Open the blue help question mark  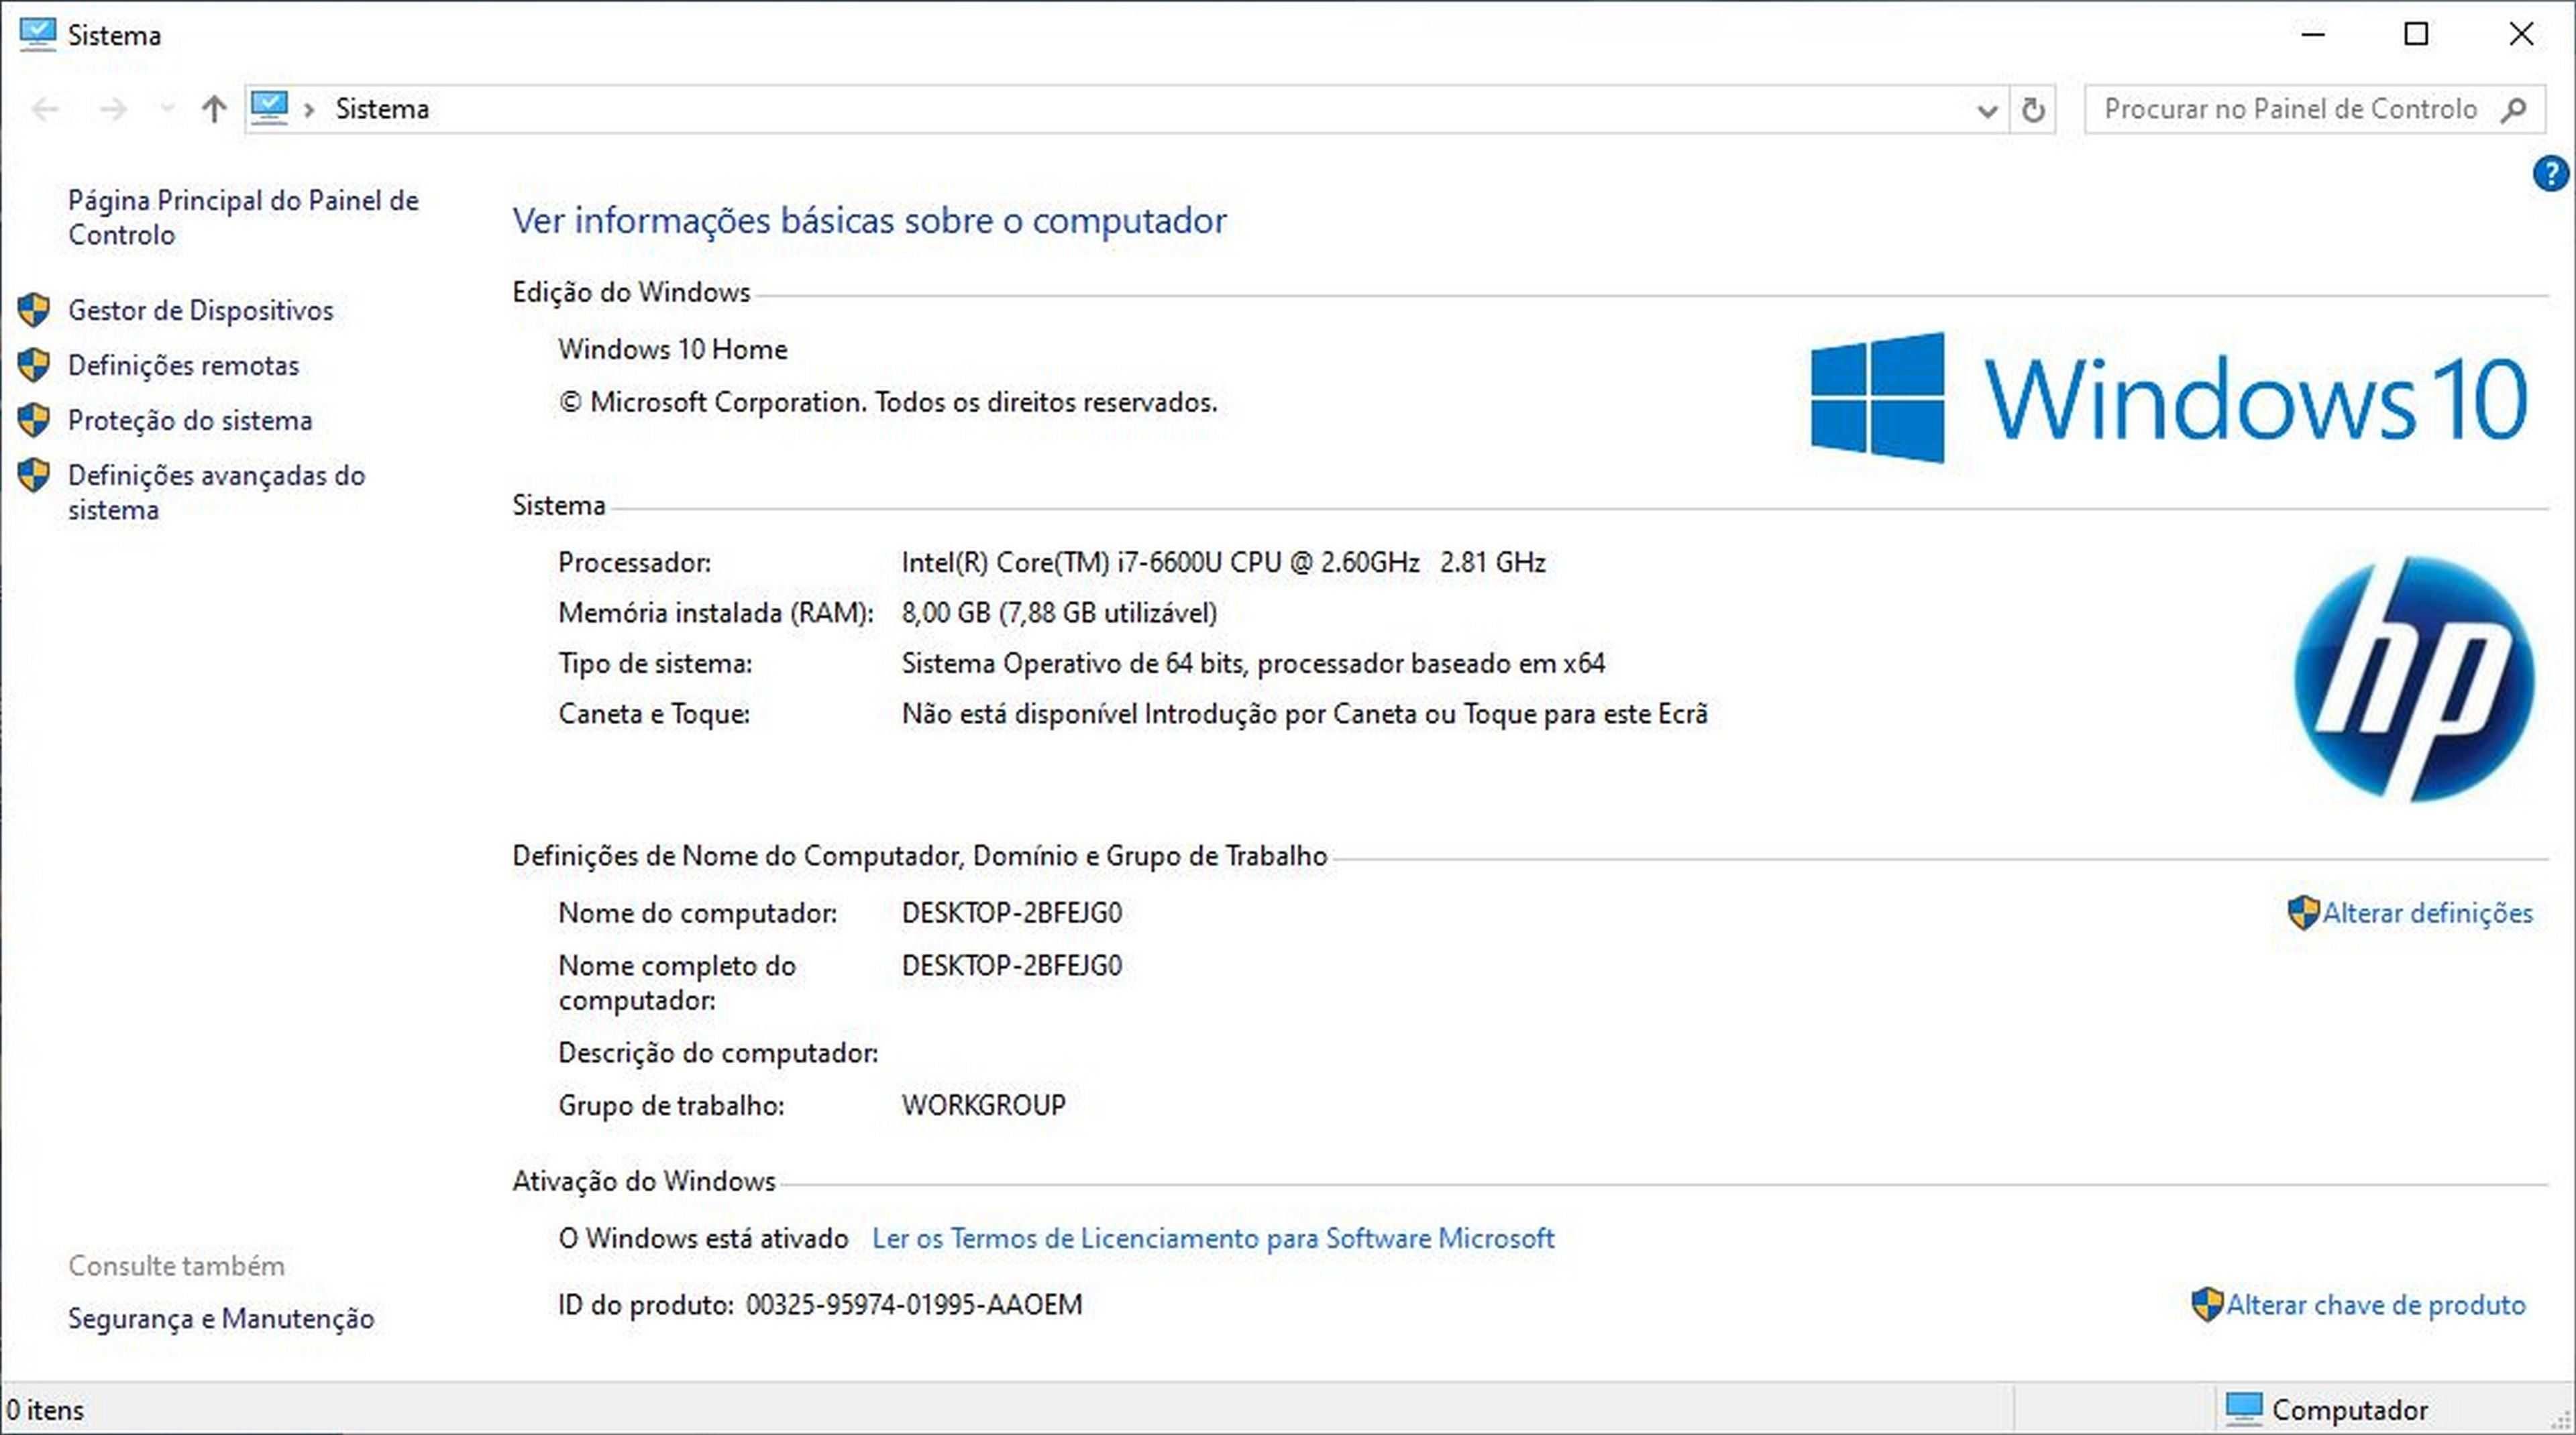point(2550,174)
